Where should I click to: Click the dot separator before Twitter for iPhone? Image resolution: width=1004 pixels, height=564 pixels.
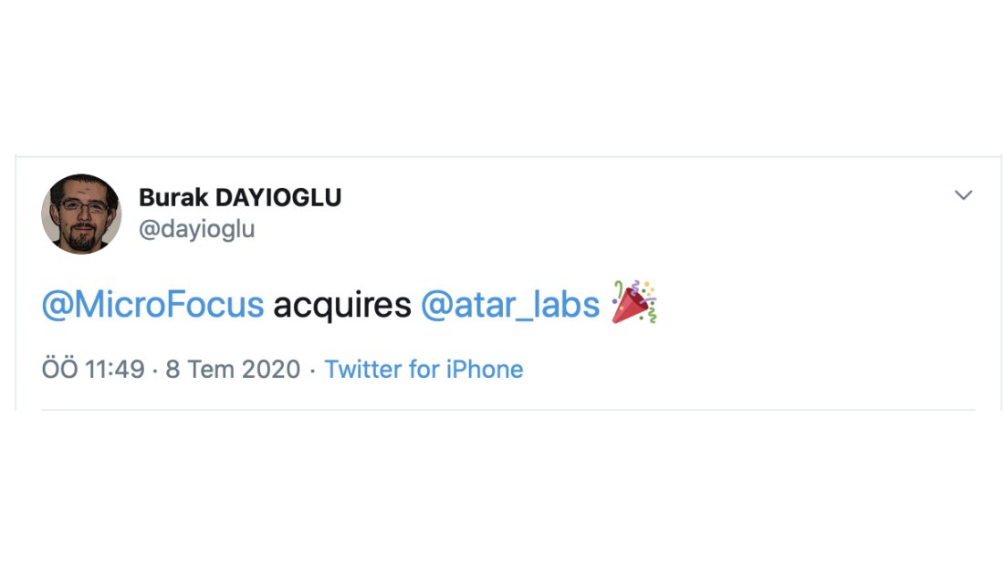click(312, 371)
